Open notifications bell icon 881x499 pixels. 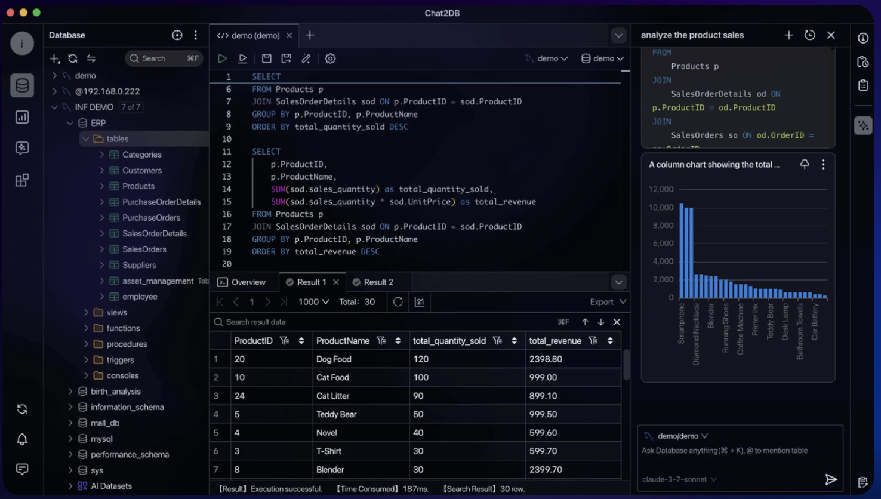point(22,439)
